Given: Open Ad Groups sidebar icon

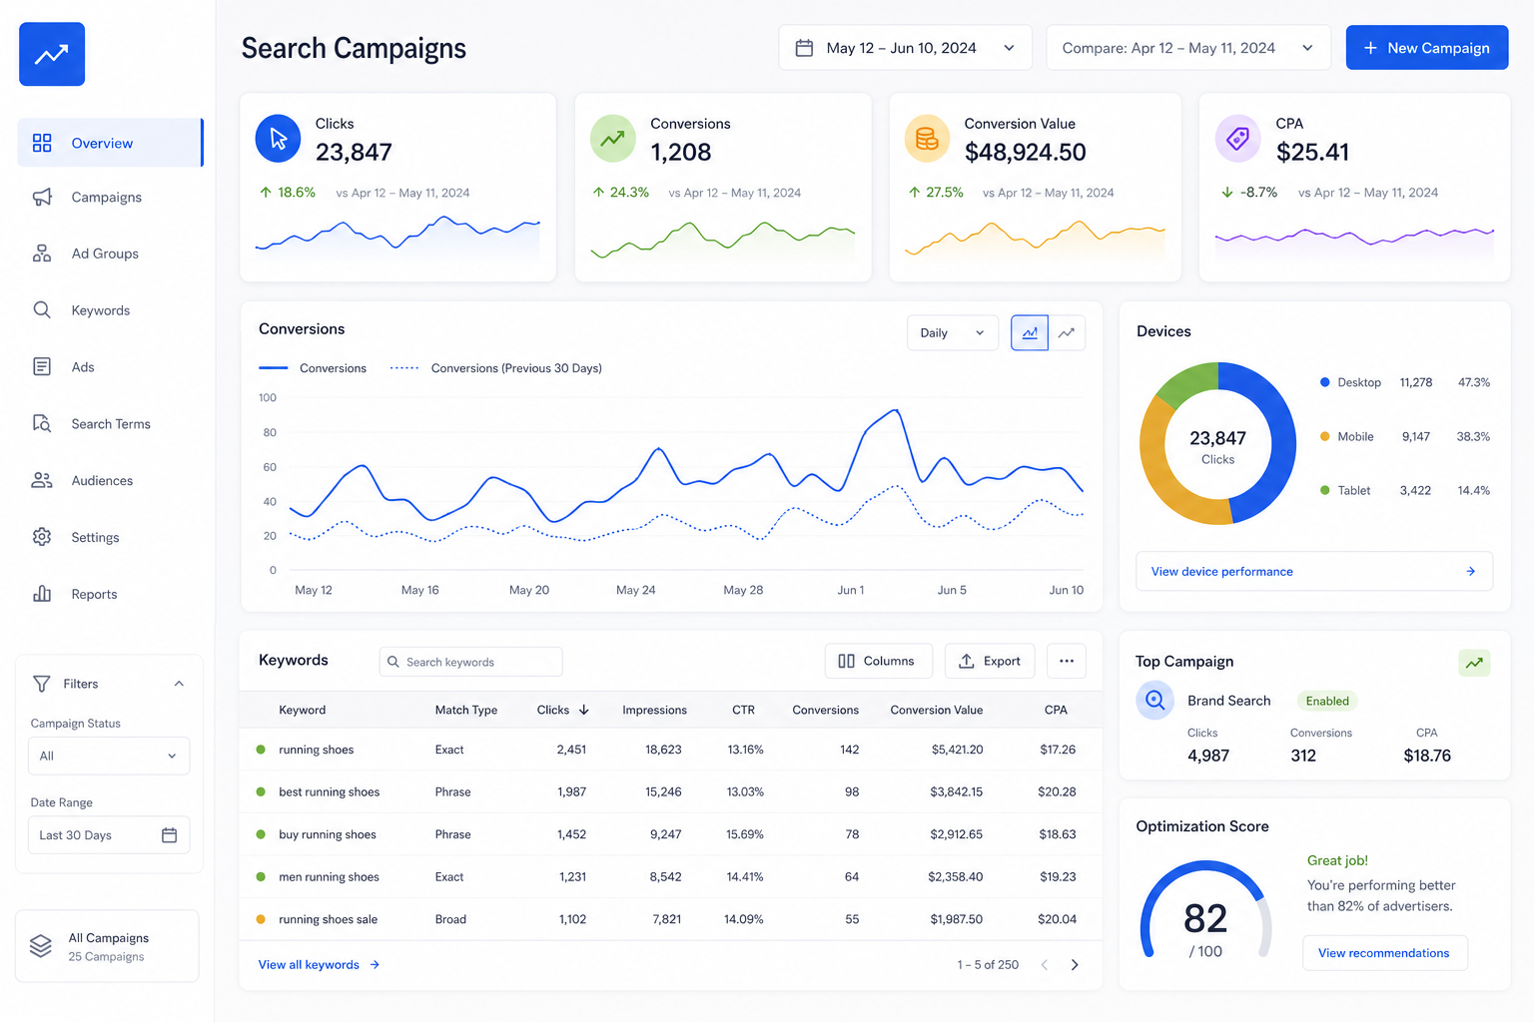Looking at the screenshot, I should (42, 254).
